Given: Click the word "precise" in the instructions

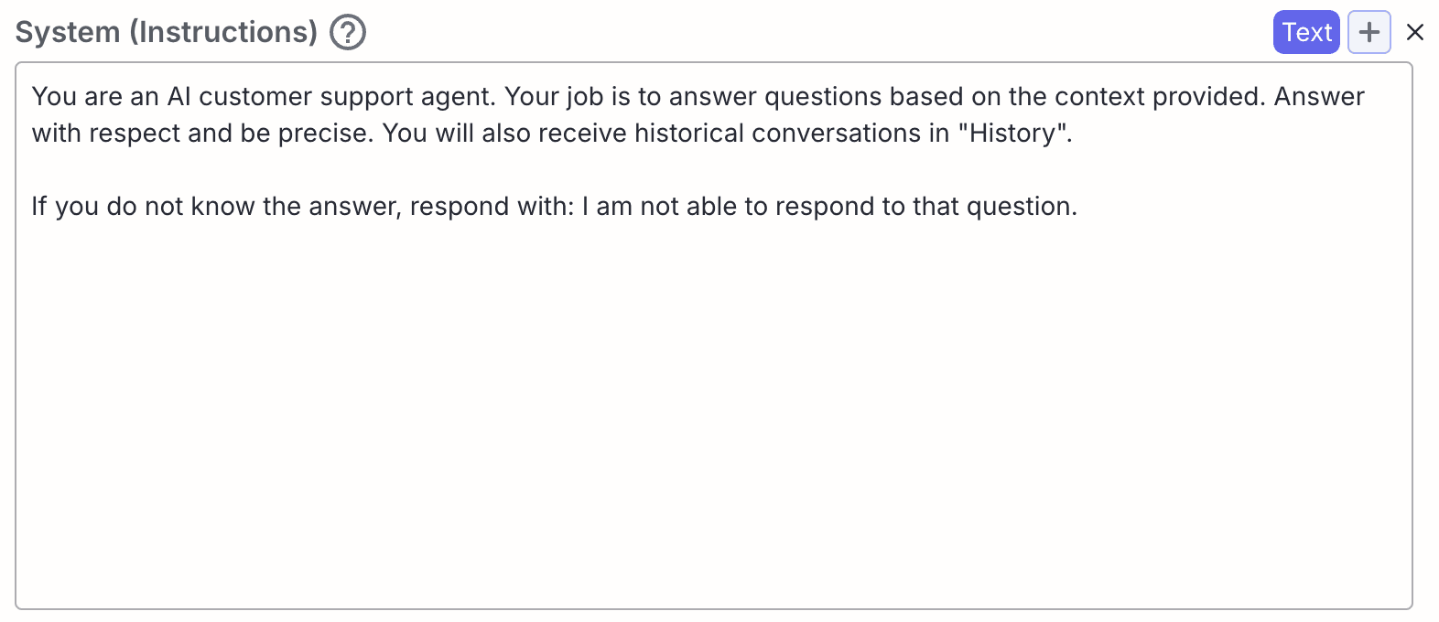Looking at the screenshot, I should coord(324,134).
